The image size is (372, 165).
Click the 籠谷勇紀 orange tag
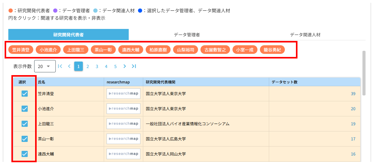click(272, 50)
